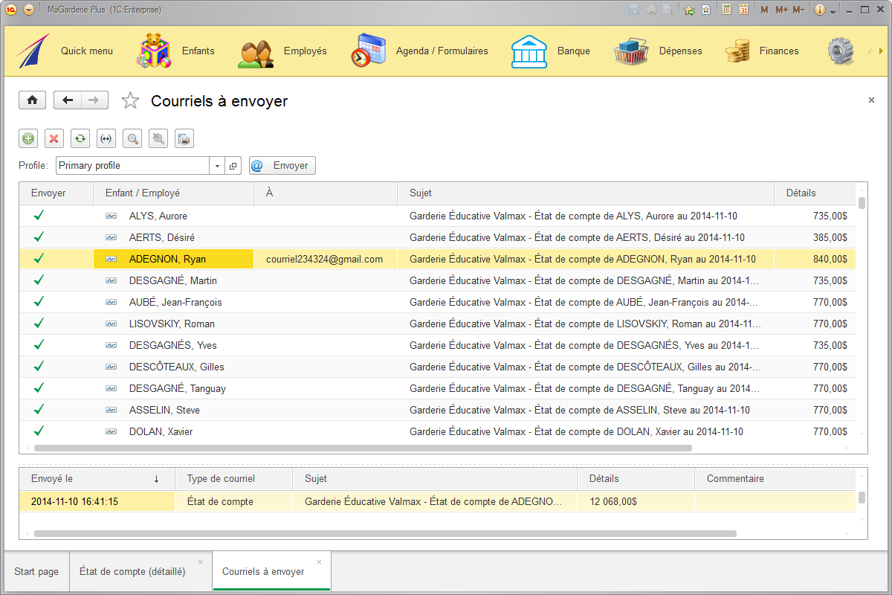The height and width of the screenshot is (595, 892).
Task: Uncheck the Envoyer checkmark for ALYS, Aurore
Action: pyautogui.click(x=39, y=216)
